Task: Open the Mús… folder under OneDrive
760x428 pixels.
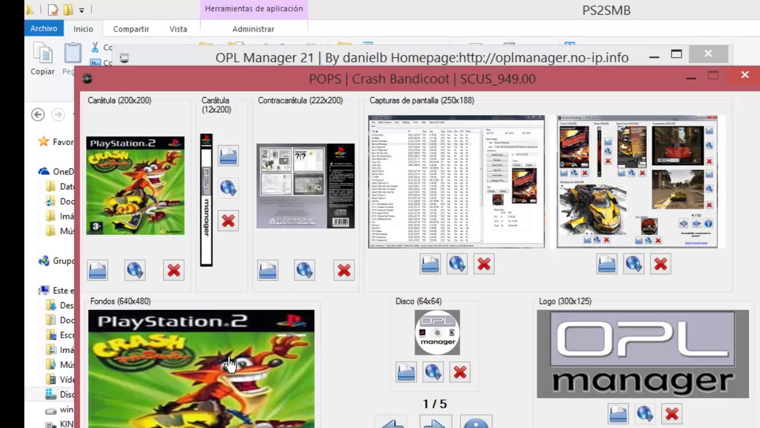Action: pyautogui.click(x=60, y=231)
